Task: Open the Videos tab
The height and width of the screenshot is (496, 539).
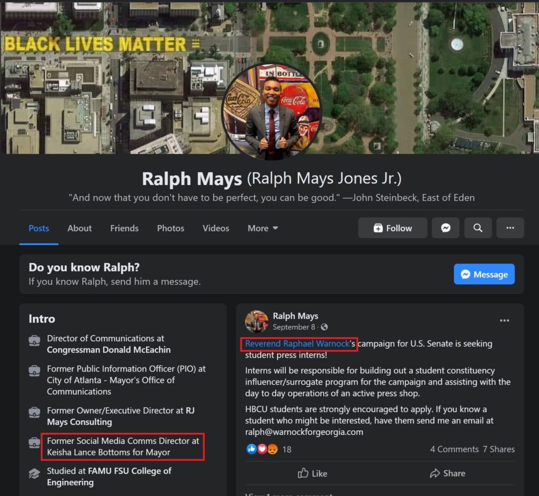Action: 216,228
